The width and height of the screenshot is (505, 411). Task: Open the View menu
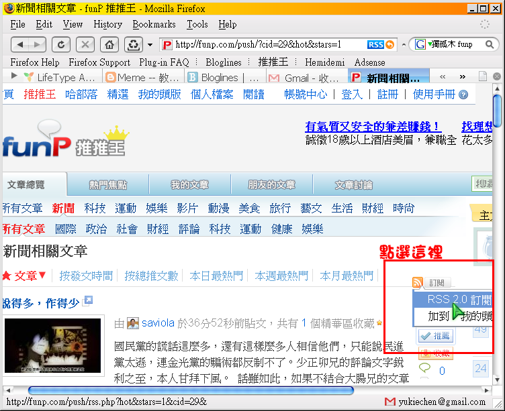tap(73, 24)
